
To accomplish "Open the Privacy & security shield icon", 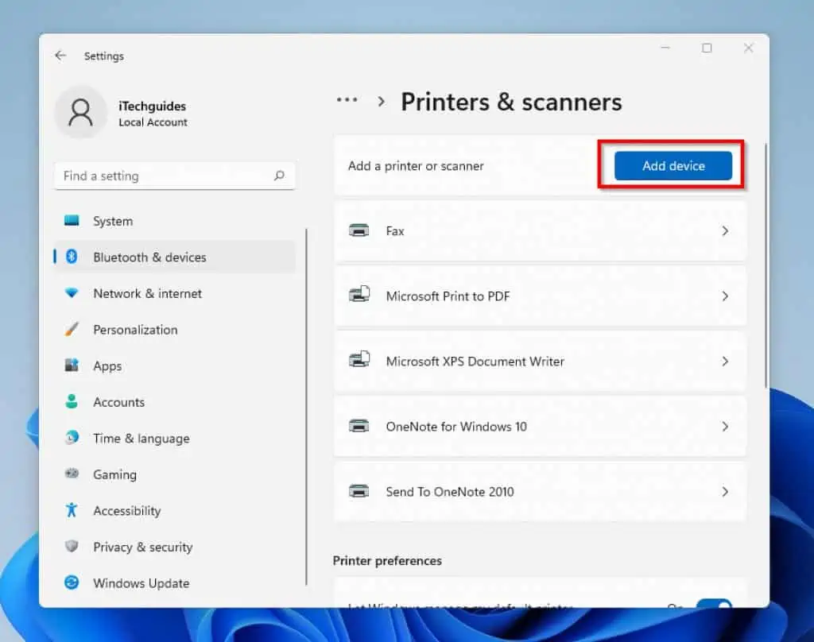I will 72,547.
